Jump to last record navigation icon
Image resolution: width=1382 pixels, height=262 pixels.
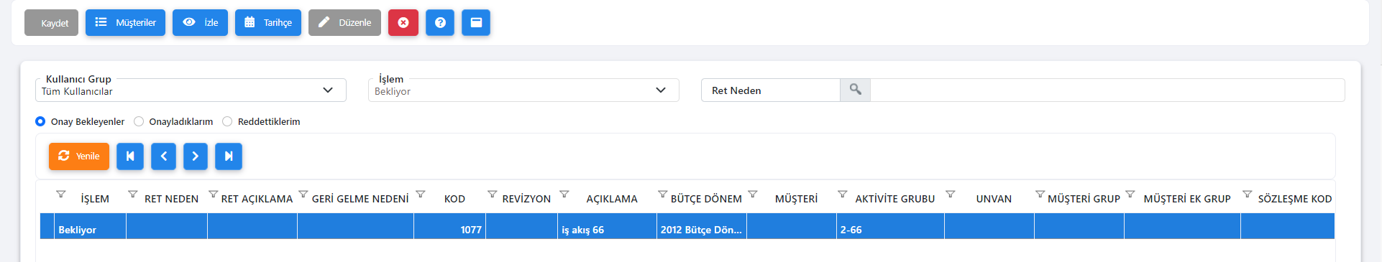pos(229,156)
